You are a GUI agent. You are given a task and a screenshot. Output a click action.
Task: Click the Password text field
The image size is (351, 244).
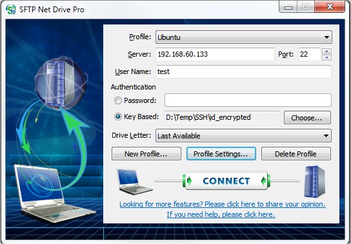248,100
